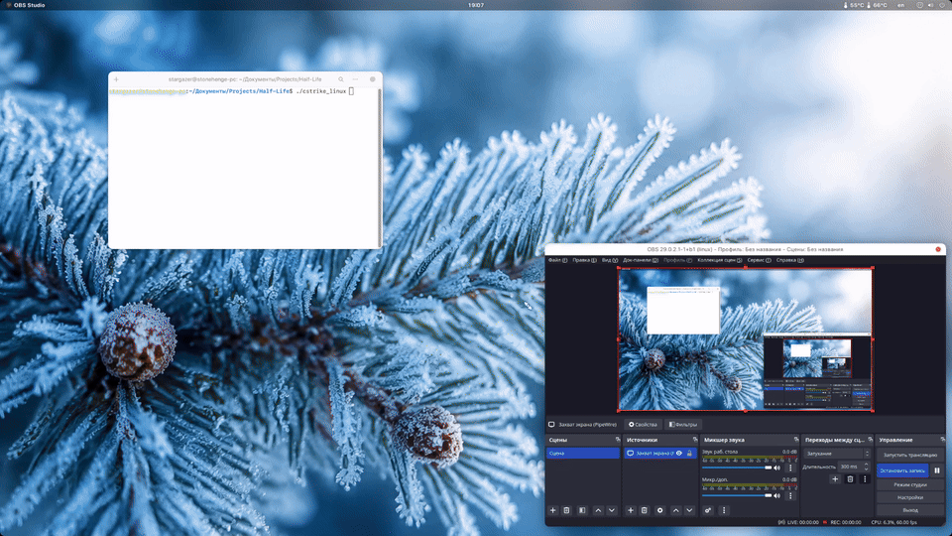Screen dimensions: 952x536
Task: Open three-dot menu of Микр./доп. channel
Action: (x=790, y=496)
